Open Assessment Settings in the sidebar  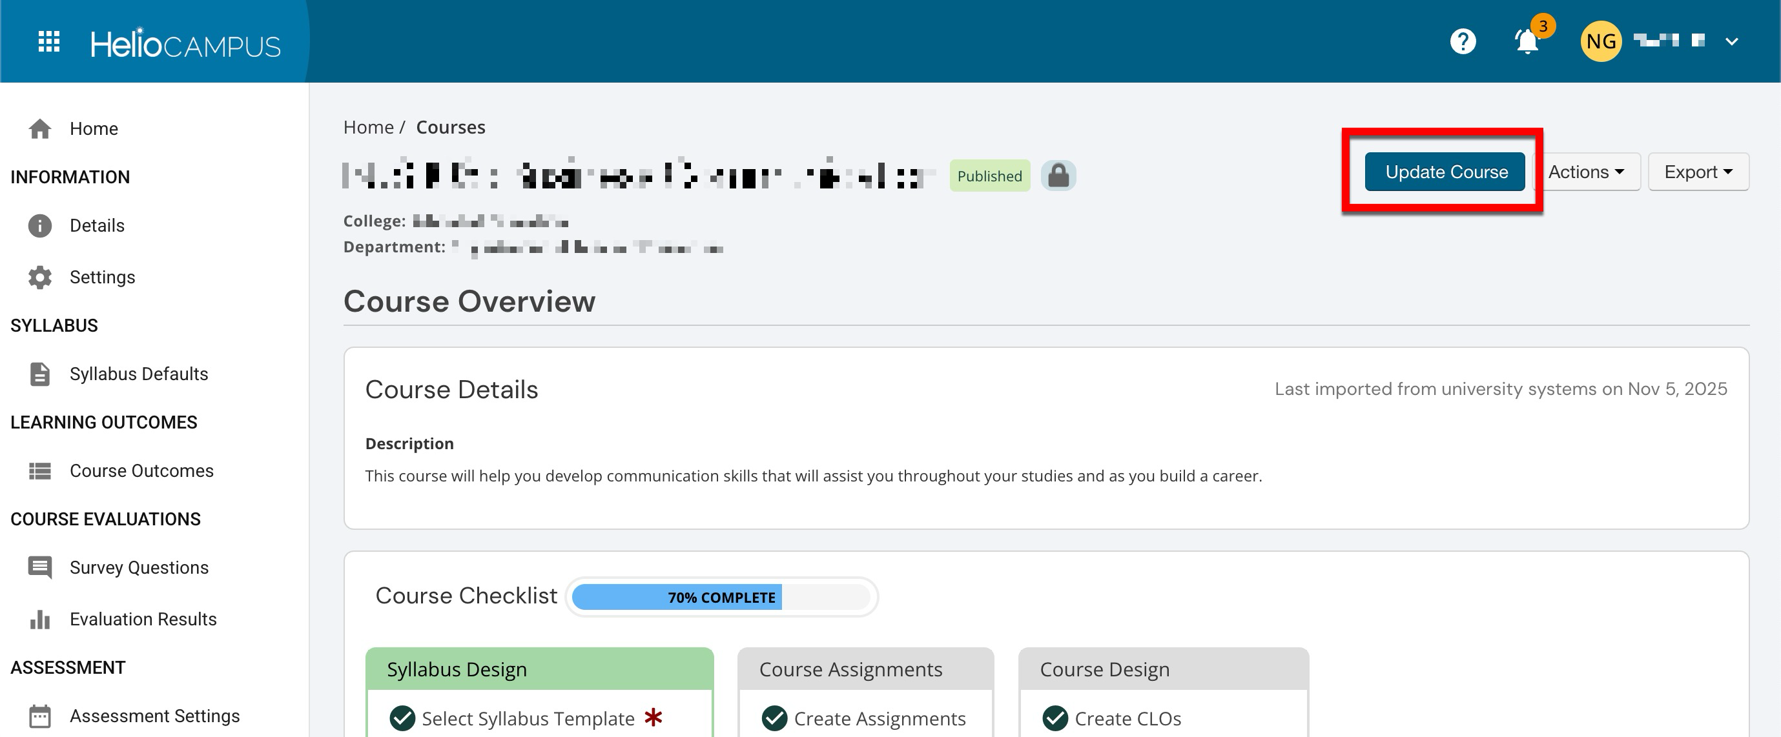click(x=154, y=716)
